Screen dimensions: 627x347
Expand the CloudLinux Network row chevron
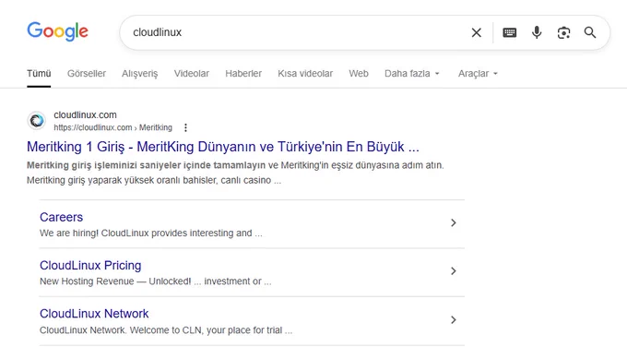click(x=453, y=320)
